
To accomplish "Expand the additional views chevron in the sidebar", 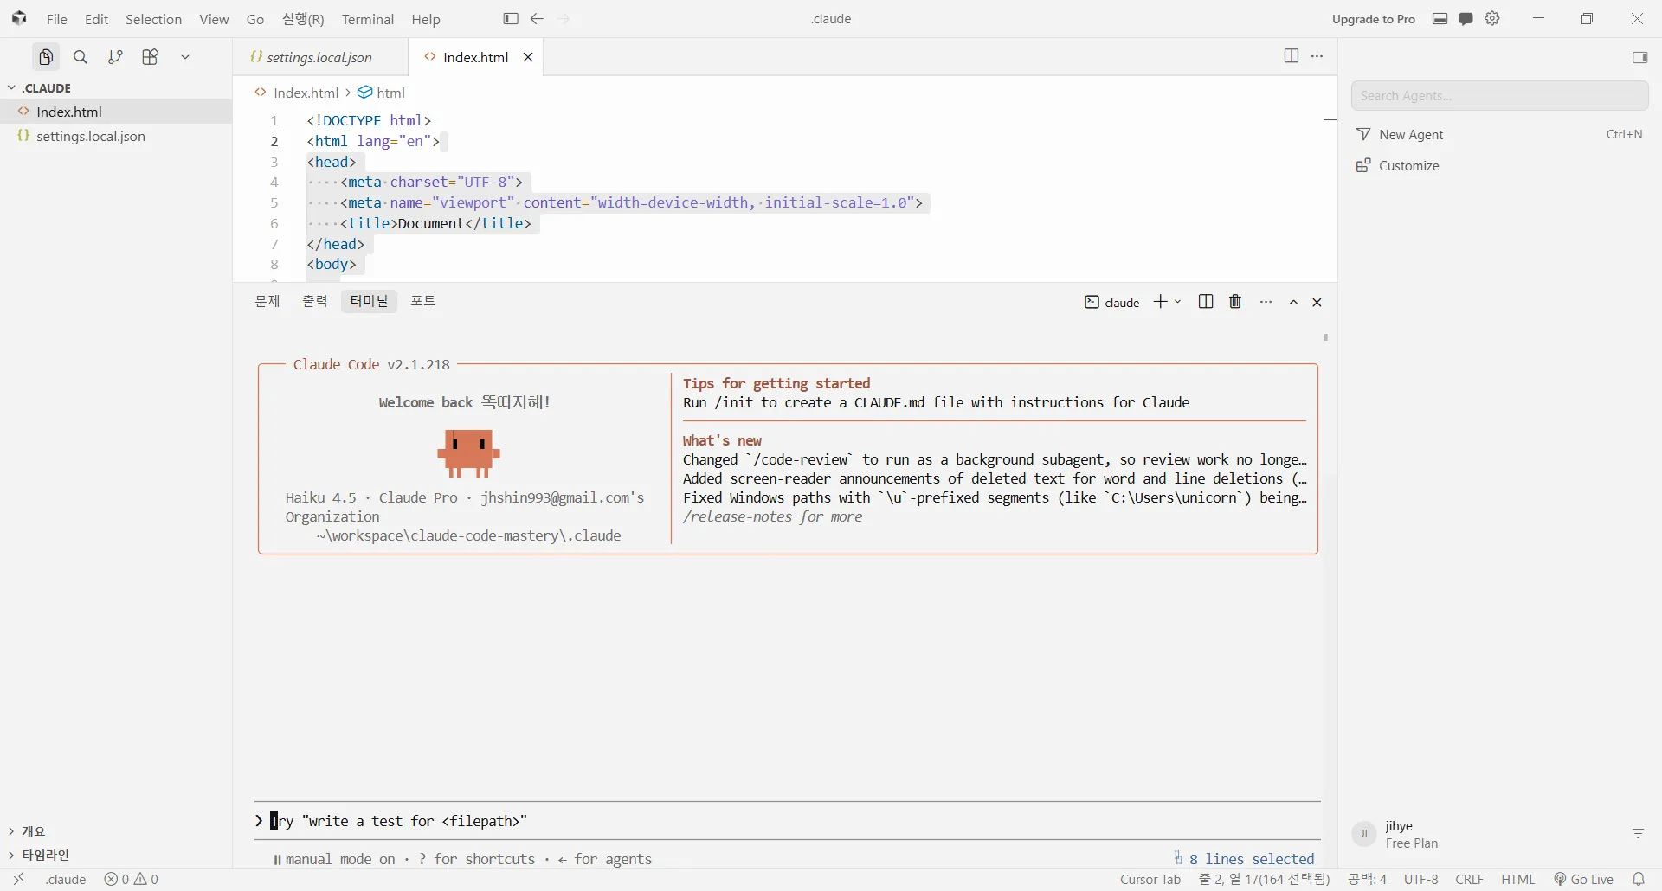I will pos(185,57).
